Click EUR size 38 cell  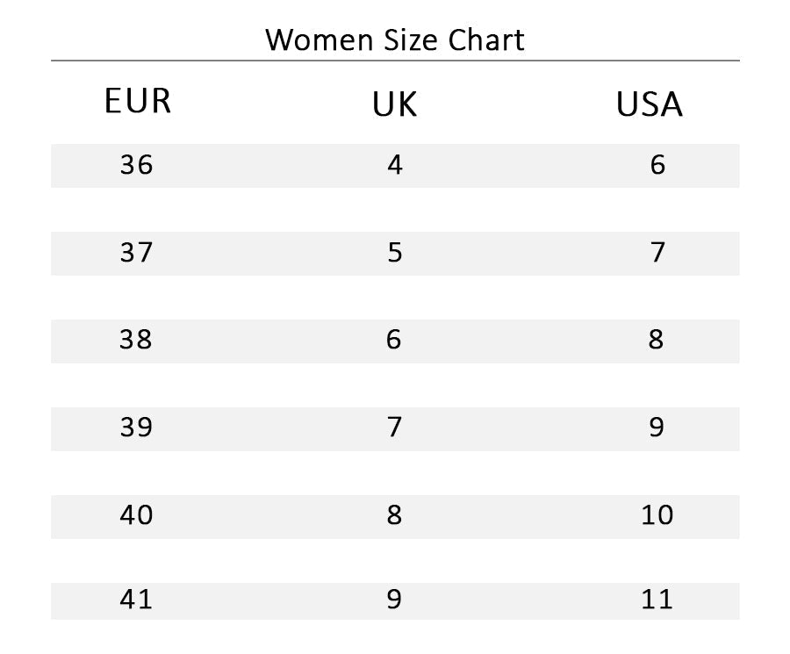click(x=135, y=340)
